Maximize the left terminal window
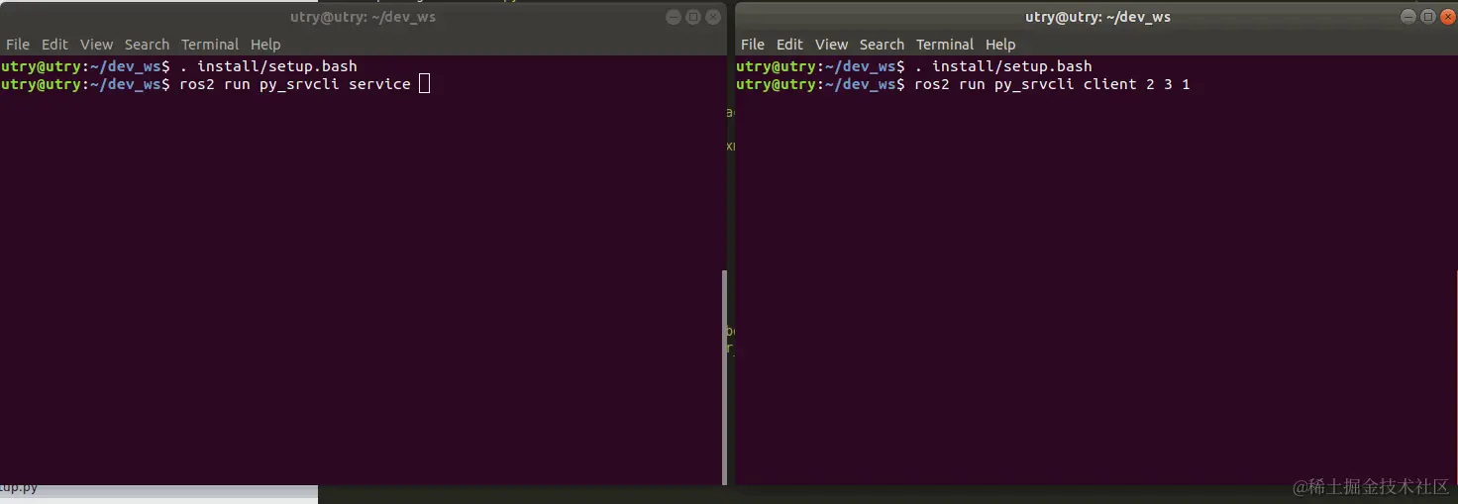Viewport: 1458px width, 504px height. point(693,17)
